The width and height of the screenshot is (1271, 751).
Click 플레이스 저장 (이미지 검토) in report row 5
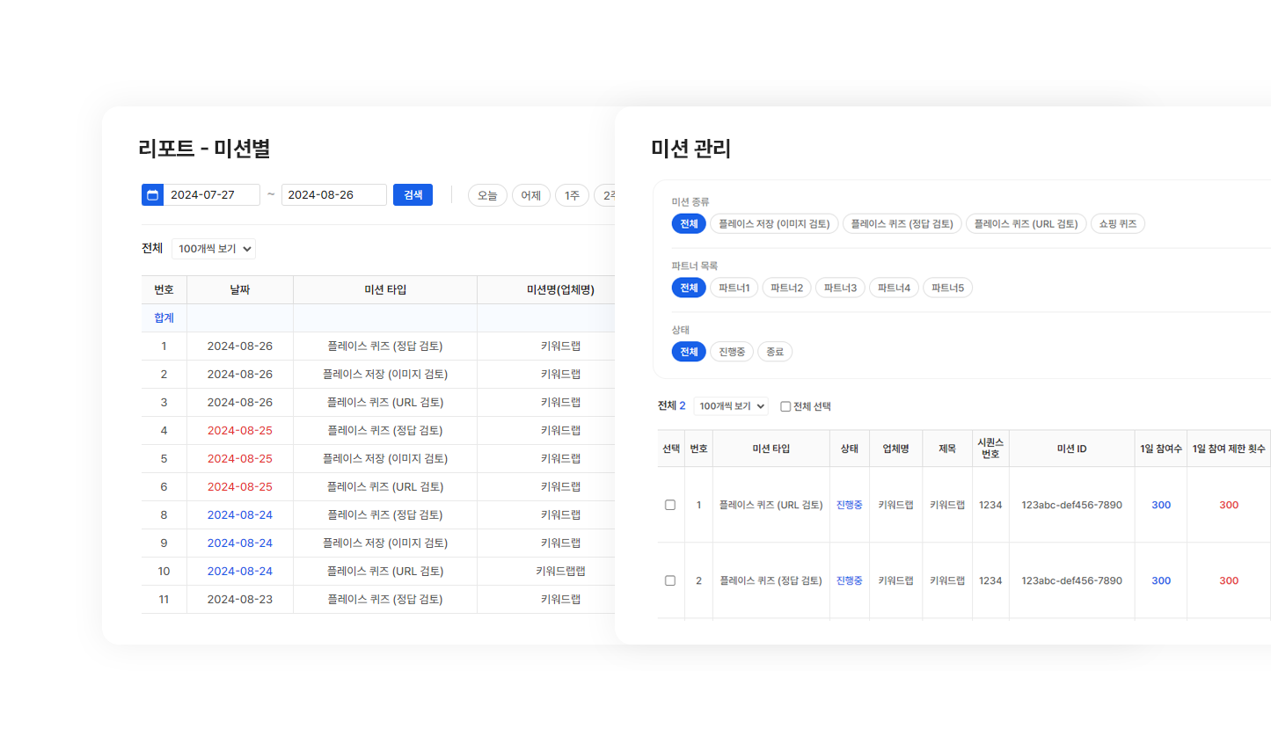point(385,459)
